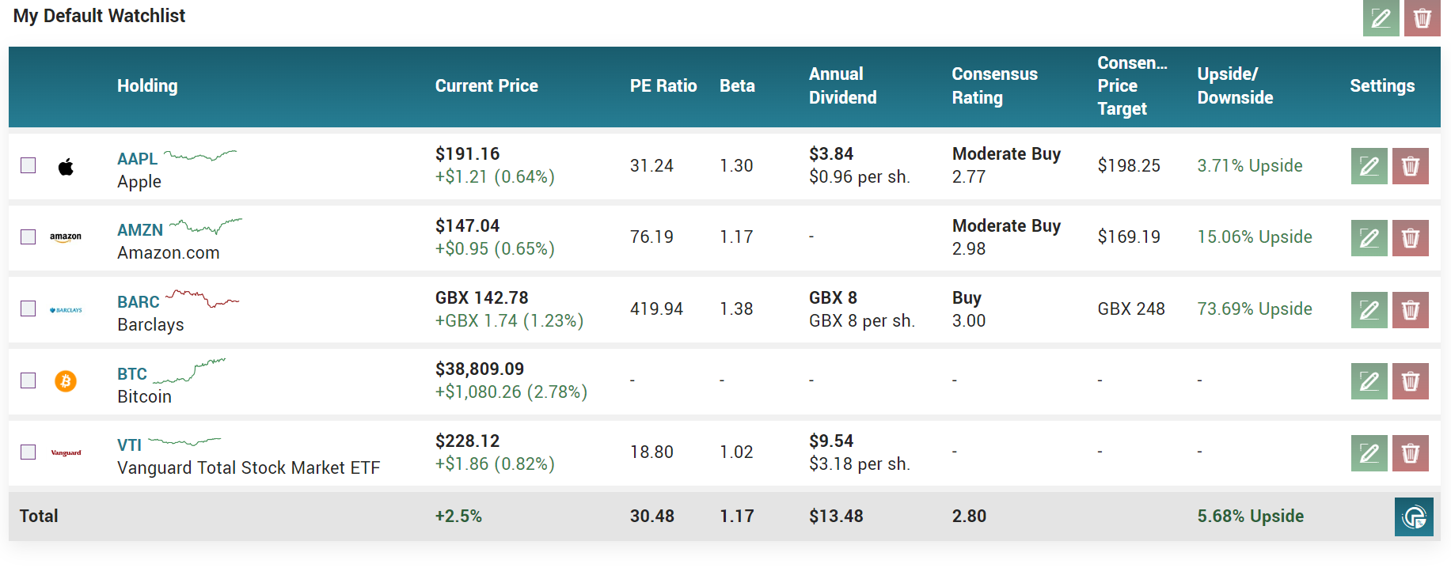The width and height of the screenshot is (1451, 579).
Task: Click the Vanguard logo thumbnail
Action: 66,452
